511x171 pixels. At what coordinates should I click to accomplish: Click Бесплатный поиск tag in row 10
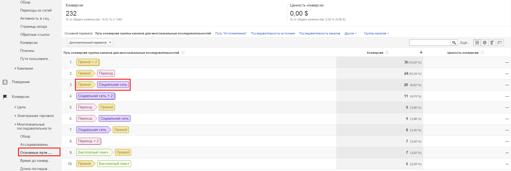coord(114,164)
